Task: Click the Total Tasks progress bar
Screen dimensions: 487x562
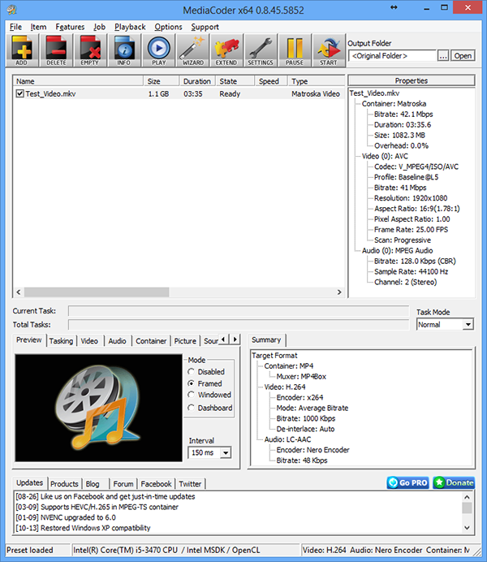Action: (239, 325)
